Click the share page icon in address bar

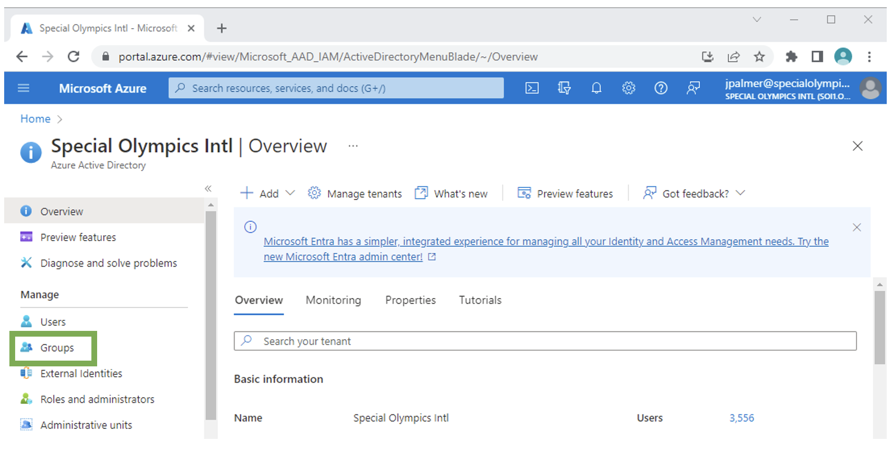[734, 56]
